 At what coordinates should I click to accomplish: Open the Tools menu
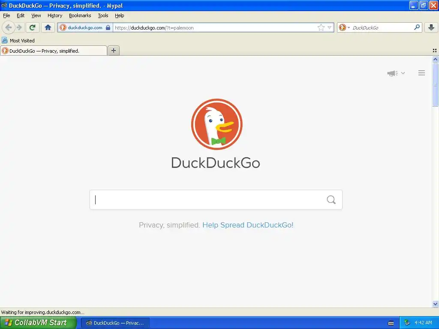103,15
